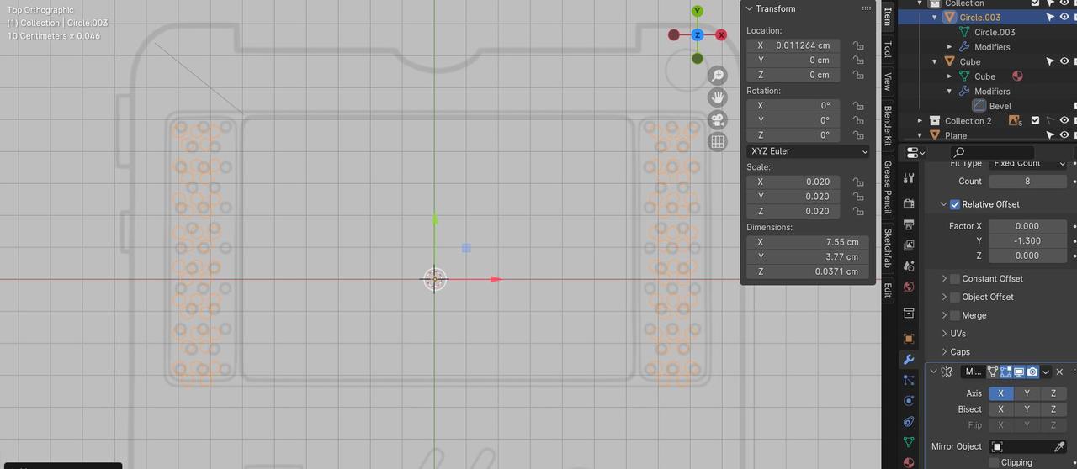1077x469 pixels.
Task: Open the Object Data properties tab icon
Action: pyautogui.click(x=909, y=442)
